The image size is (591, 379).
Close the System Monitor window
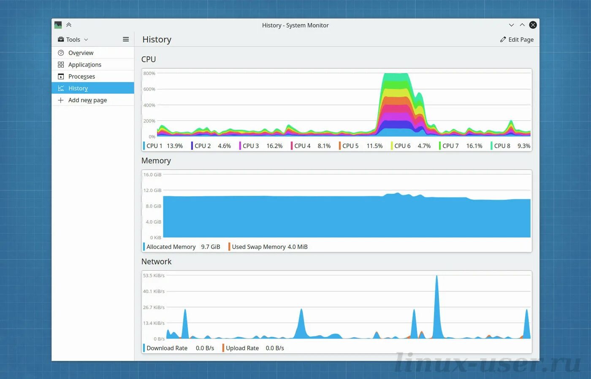533,25
